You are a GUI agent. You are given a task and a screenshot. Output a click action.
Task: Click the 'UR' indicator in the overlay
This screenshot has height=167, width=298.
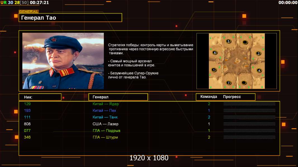pyautogui.click(x=3, y=3)
